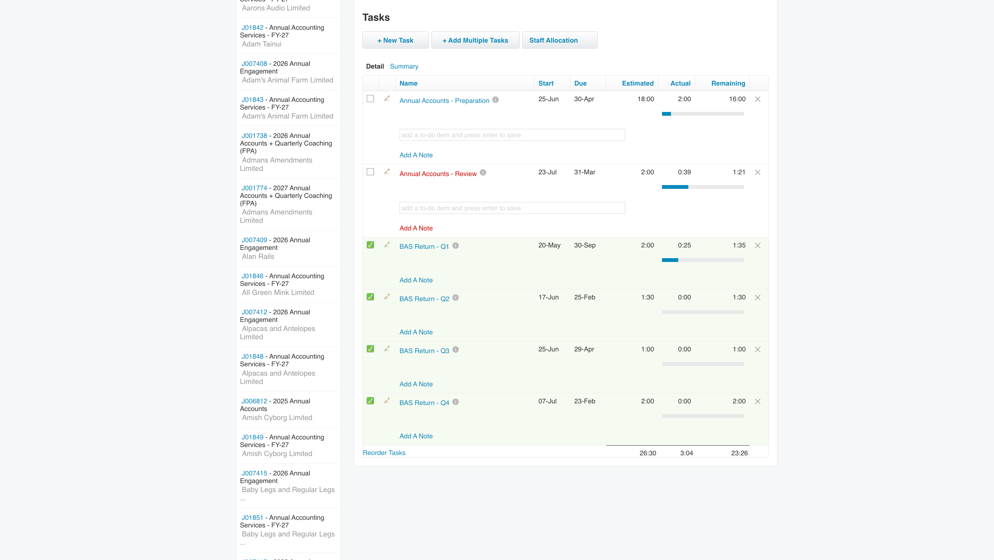Delete BAS Return - Q4 task with X
This screenshot has width=994, height=560.
[x=758, y=401]
